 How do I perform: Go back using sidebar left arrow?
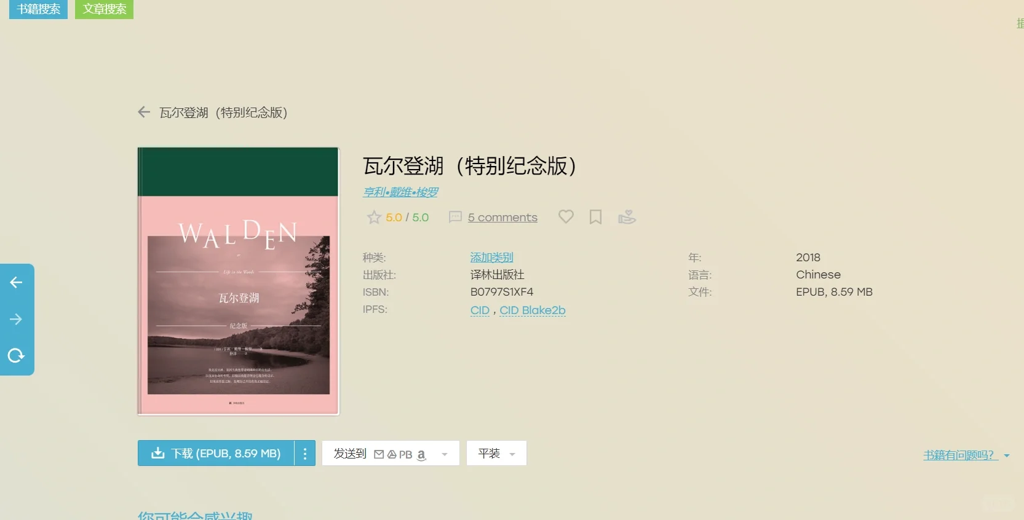16,282
